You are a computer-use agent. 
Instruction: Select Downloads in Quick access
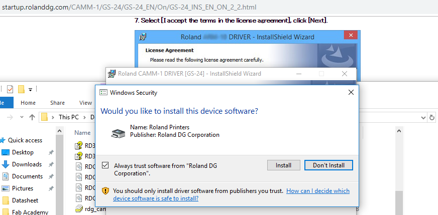[27, 164]
